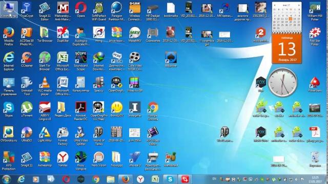Open MakeMKV desktop icon

135,35
